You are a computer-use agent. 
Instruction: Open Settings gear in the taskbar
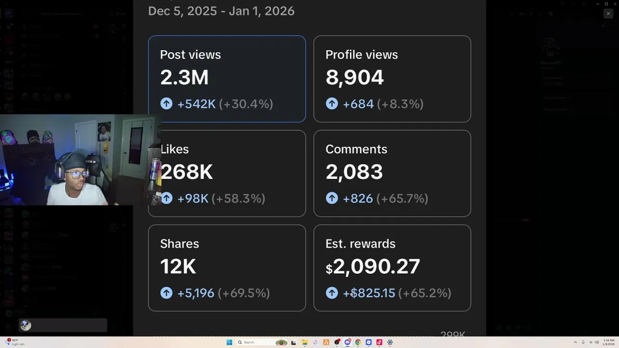390,342
